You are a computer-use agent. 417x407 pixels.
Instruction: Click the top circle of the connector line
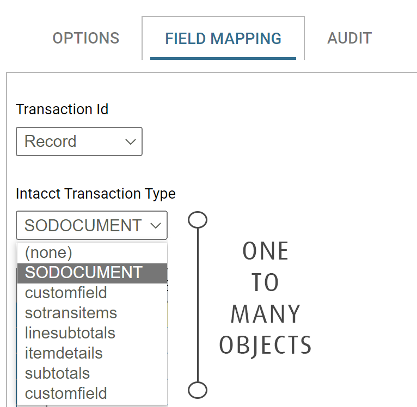198,220
